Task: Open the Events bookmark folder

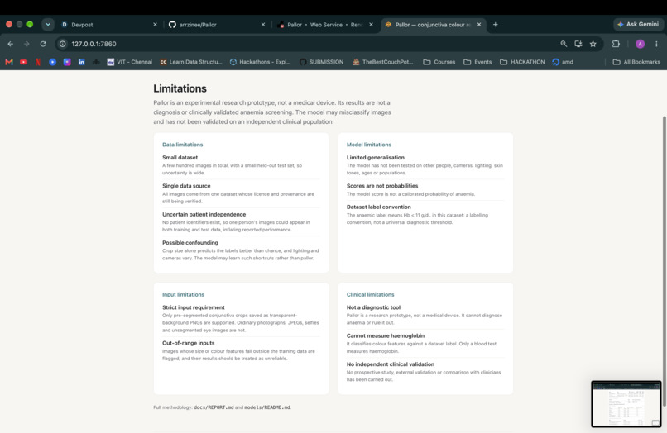Action: coord(477,62)
